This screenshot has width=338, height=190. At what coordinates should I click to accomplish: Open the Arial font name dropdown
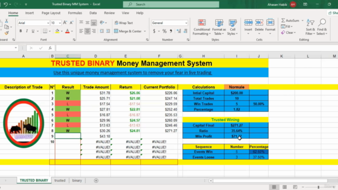point(48,23)
